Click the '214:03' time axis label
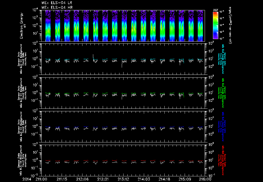The image size is (263, 182). [x=143, y=179]
